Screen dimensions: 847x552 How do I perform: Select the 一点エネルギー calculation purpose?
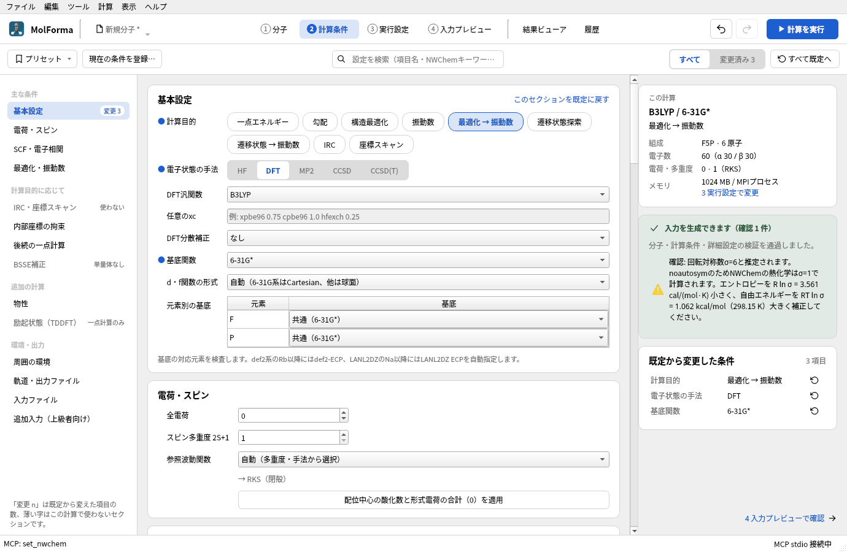(263, 122)
